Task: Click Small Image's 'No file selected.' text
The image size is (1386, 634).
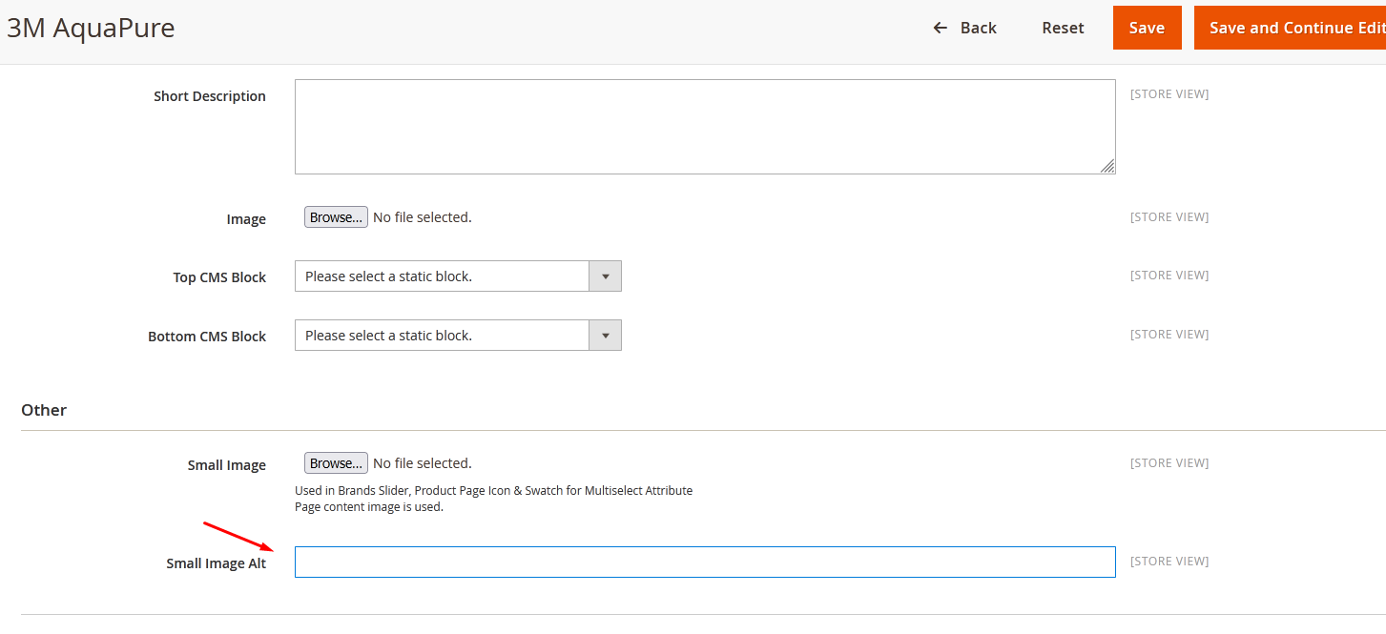Action: coord(423,463)
